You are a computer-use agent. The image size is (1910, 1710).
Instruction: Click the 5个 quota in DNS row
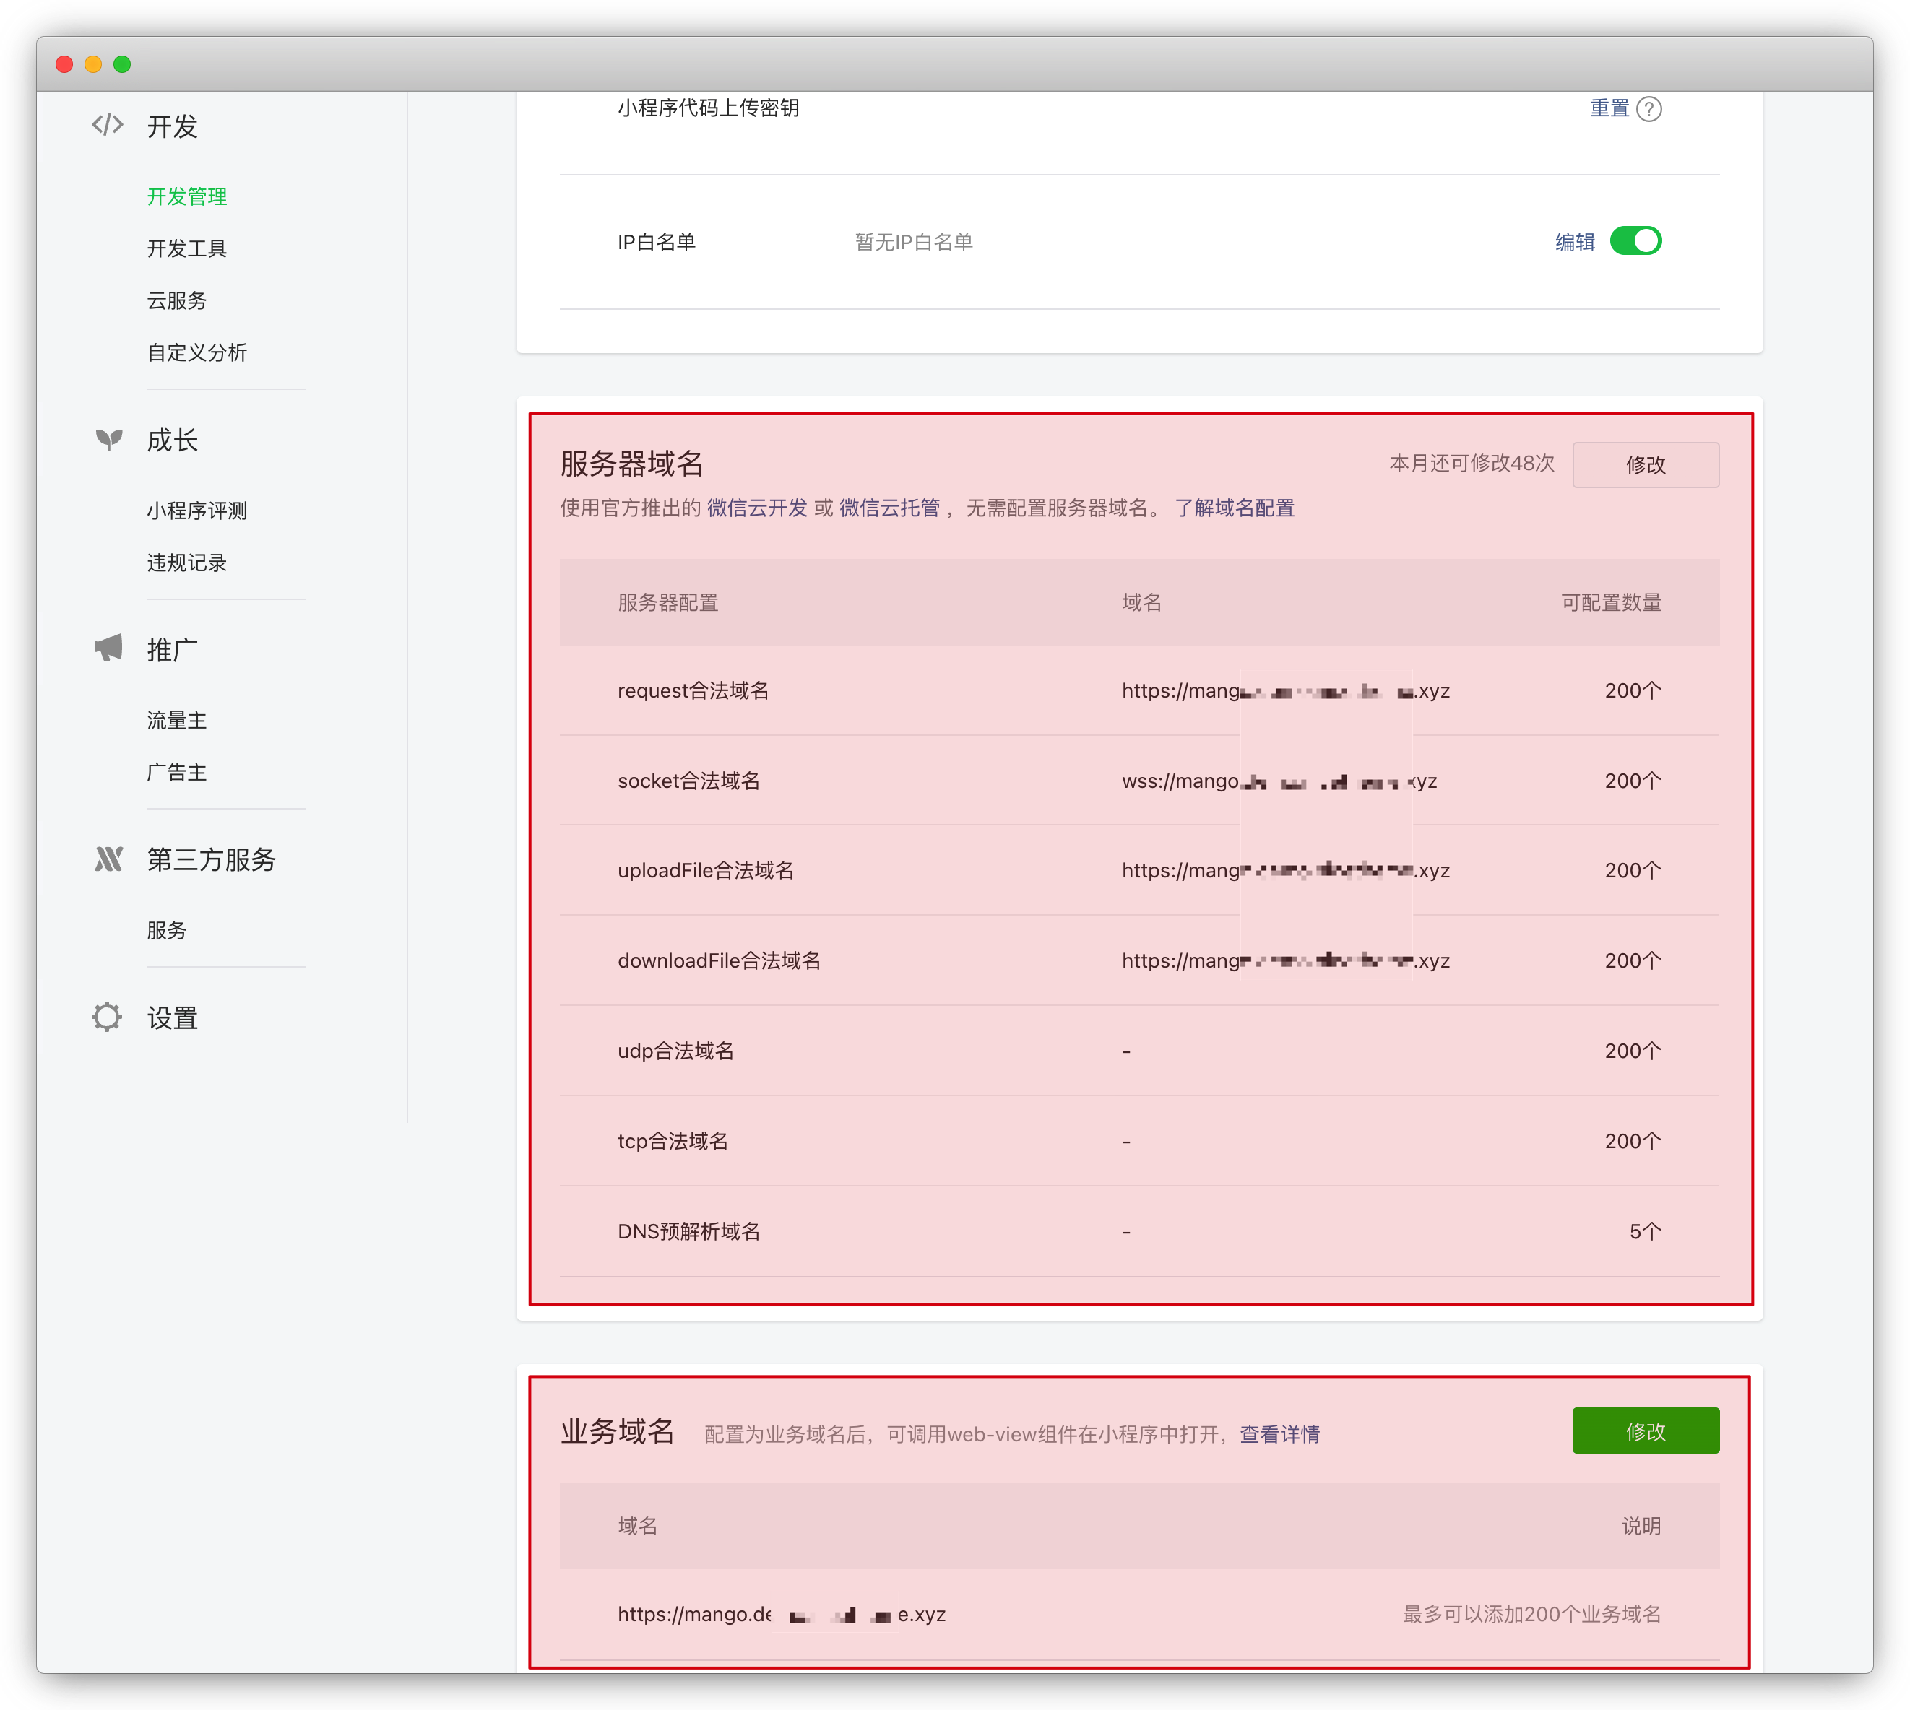coord(1645,1231)
